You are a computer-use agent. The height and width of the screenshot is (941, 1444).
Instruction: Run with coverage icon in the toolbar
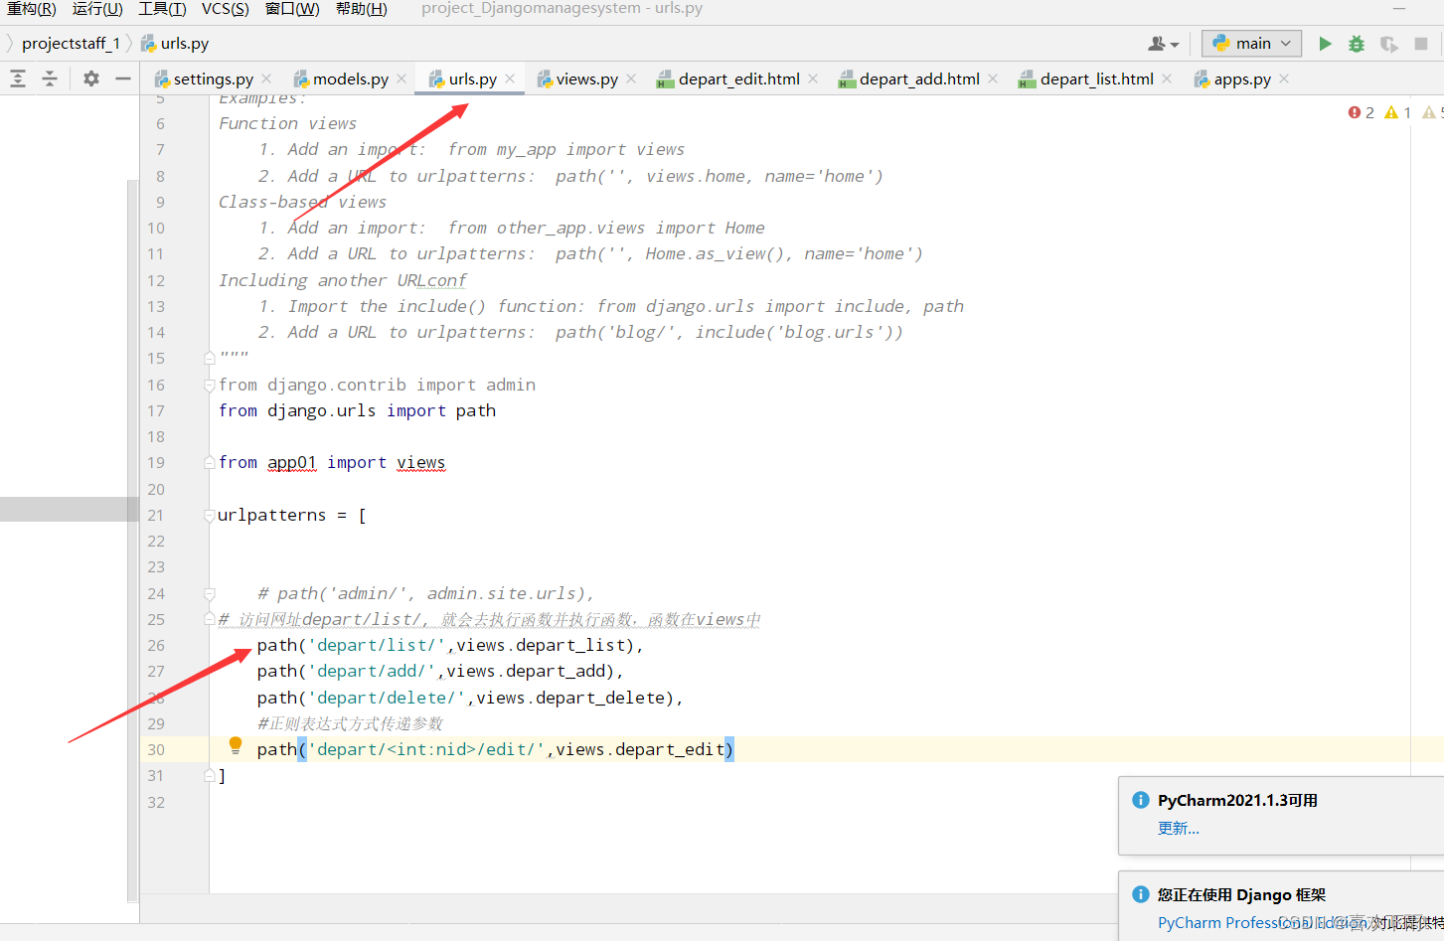[1389, 44]
